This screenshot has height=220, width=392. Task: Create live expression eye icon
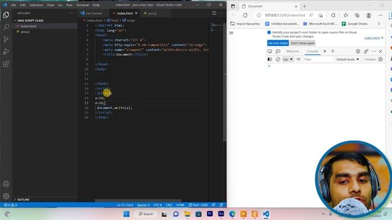[x=298, y=59]
